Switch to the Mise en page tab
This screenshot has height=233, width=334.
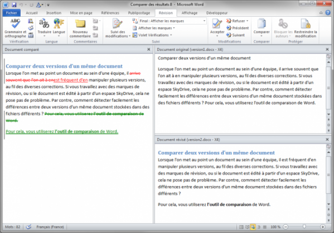point(81,13)
